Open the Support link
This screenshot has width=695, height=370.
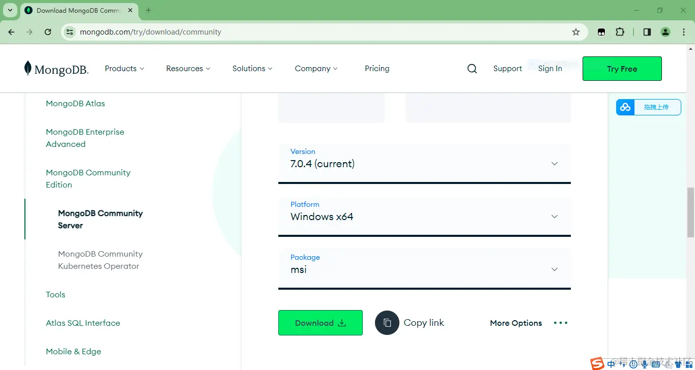coord(507,69)
